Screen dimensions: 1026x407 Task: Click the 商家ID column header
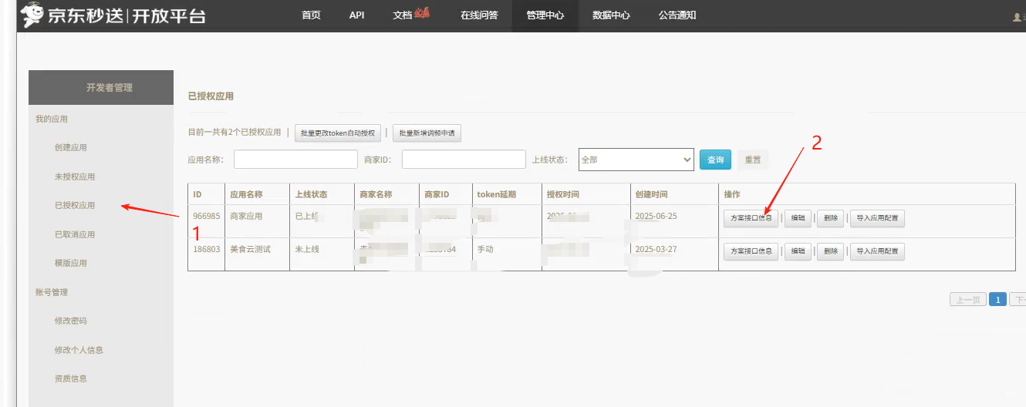(x=445, y=194)
